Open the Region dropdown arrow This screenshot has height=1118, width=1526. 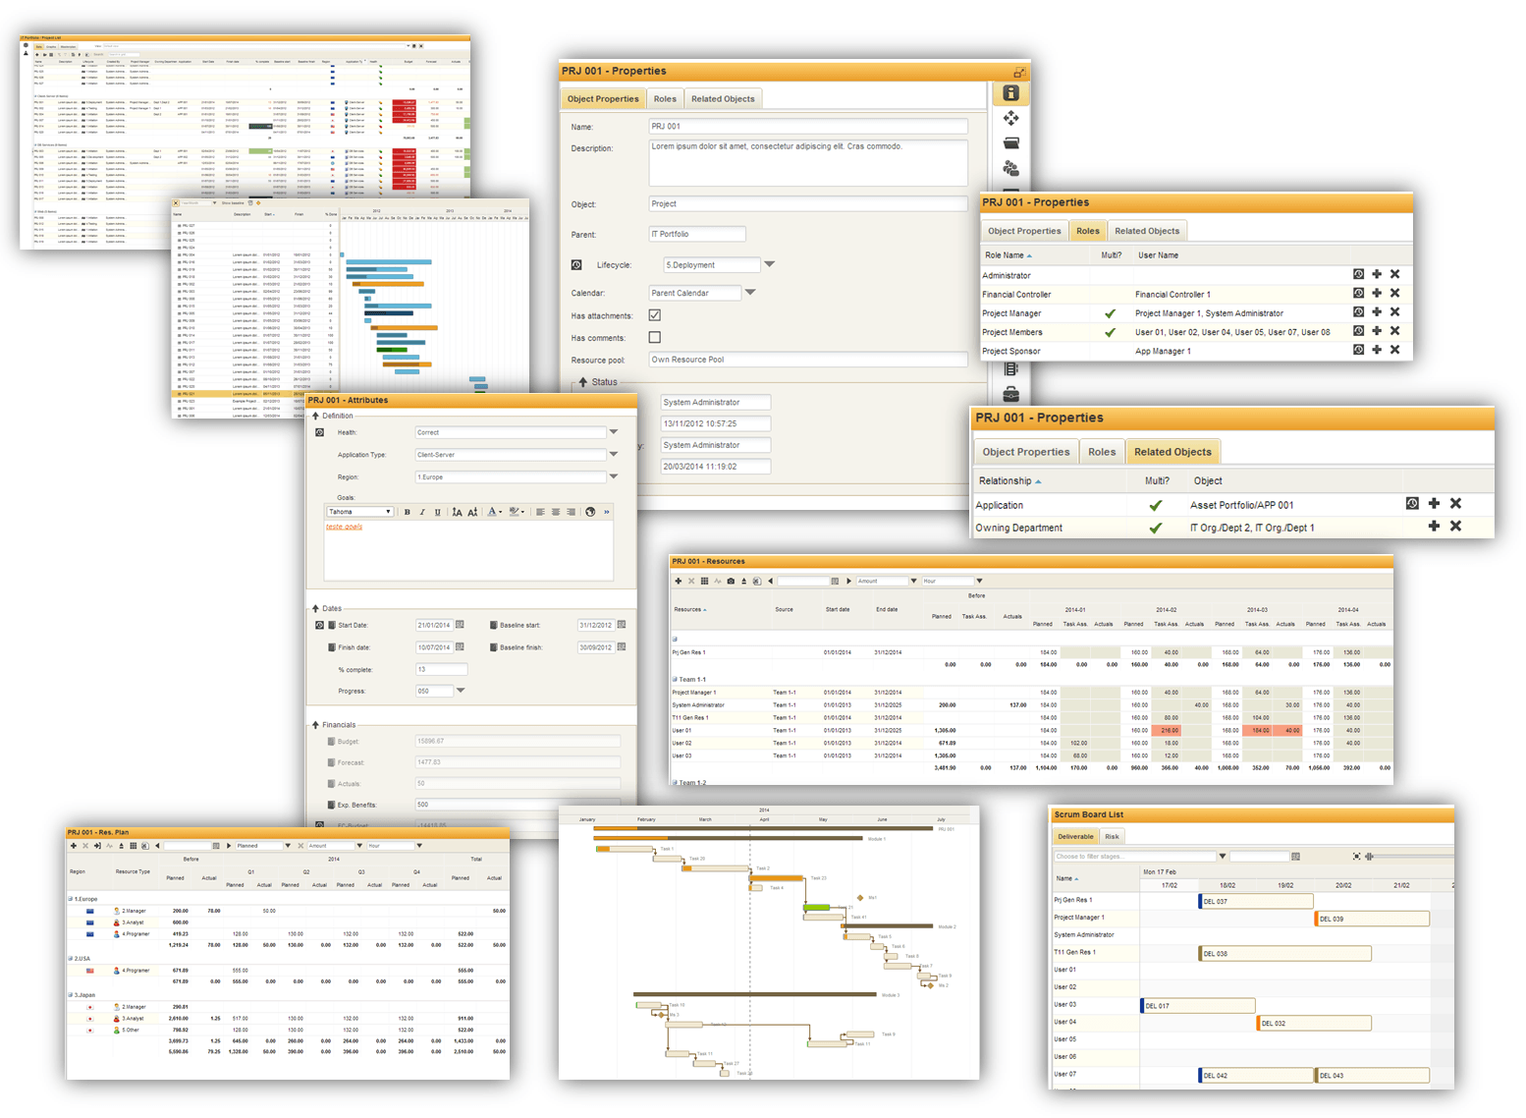point(614,476)
